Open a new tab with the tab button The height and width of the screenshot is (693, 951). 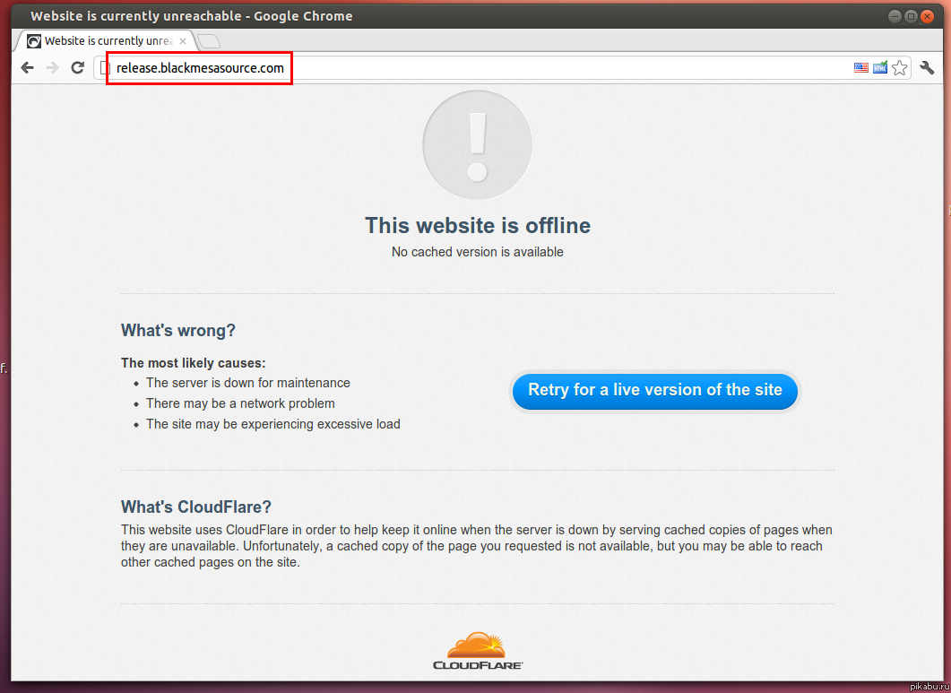[x=209, y=41]
